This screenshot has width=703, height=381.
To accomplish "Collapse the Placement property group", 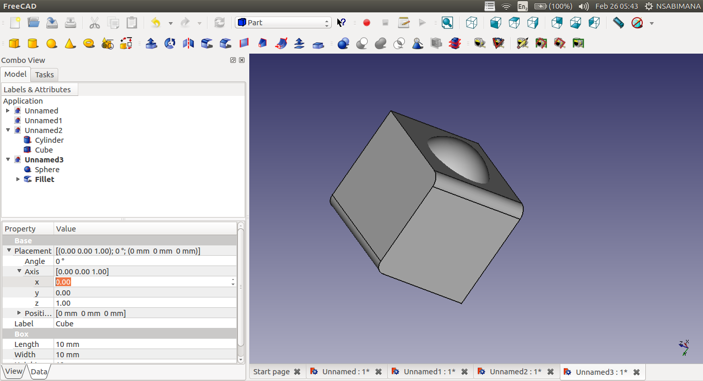I will tap(9, 251).
